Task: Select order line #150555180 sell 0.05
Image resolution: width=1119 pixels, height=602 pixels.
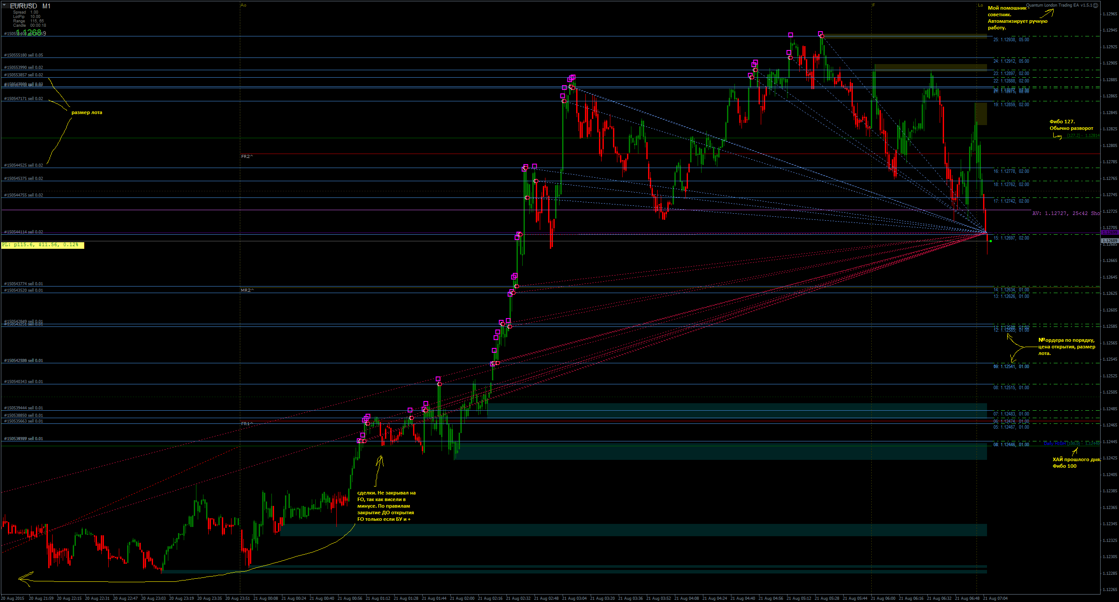Action: (24, 55)
